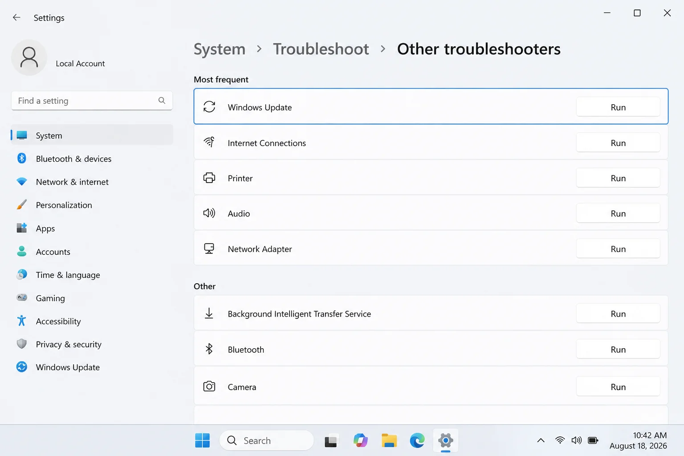
Task: Click the Bluetooth & devices sidebar icon
Action: tap(22, 159)
